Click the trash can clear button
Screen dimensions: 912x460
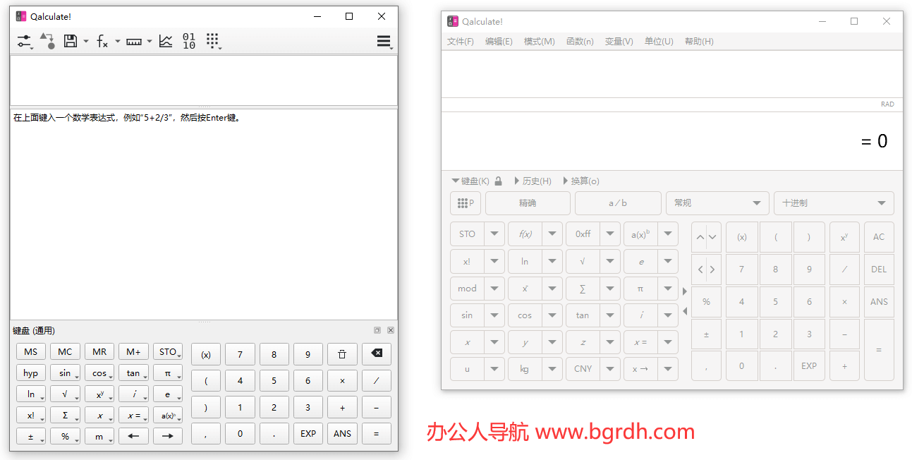pos(342,354)
